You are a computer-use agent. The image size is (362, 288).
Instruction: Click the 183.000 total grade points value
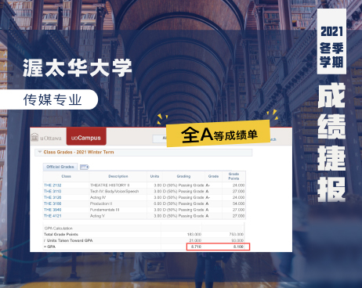pos(194,234)
